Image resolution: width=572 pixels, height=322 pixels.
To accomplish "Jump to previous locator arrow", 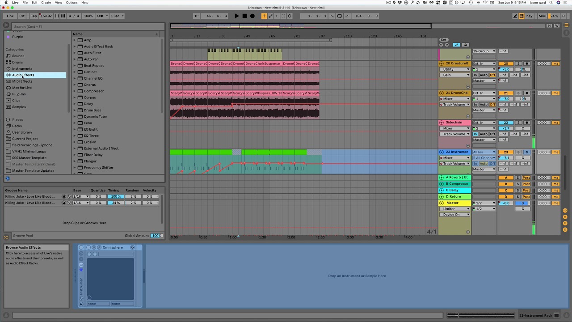I will 442,45.
